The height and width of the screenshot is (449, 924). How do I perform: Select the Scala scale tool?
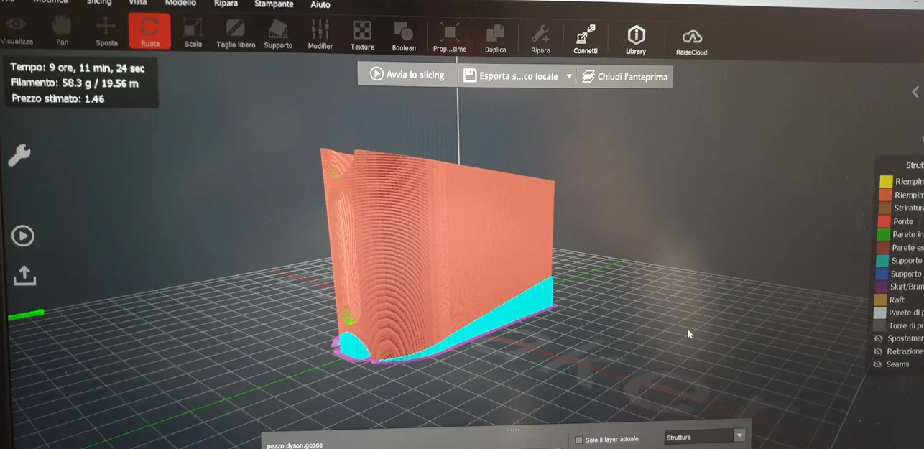pyautogui.click(x=193, y=32)
